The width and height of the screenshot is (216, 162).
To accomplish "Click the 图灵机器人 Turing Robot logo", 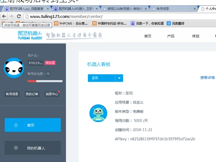I will pos(30,35).
